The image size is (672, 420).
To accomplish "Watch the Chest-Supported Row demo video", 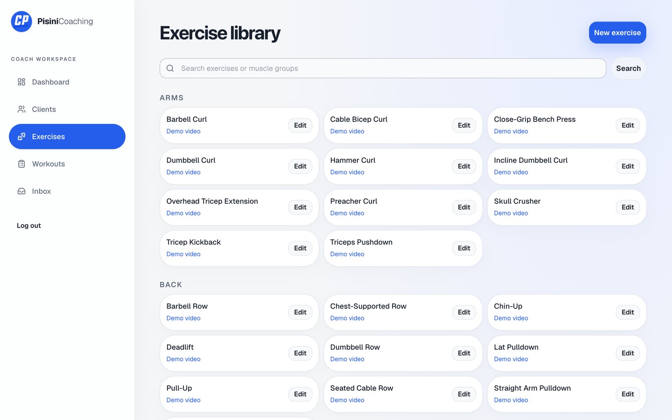I will [347, 318].
